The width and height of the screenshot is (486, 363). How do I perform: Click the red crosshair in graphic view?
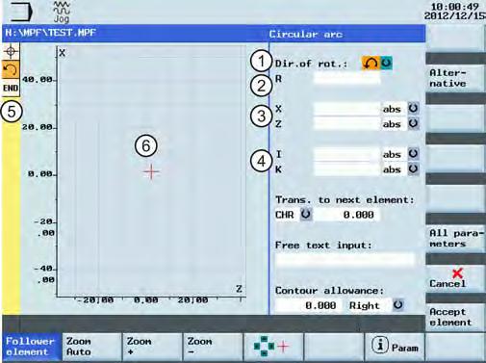point(151,172)
